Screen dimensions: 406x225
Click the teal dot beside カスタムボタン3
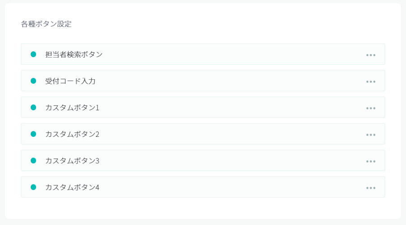(x=33, y=161)
